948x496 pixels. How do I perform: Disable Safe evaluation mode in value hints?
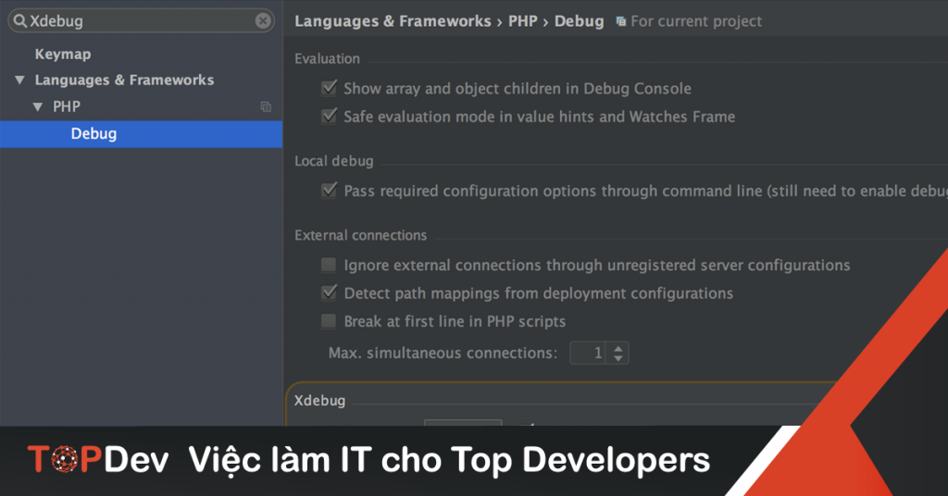[329, 117]
